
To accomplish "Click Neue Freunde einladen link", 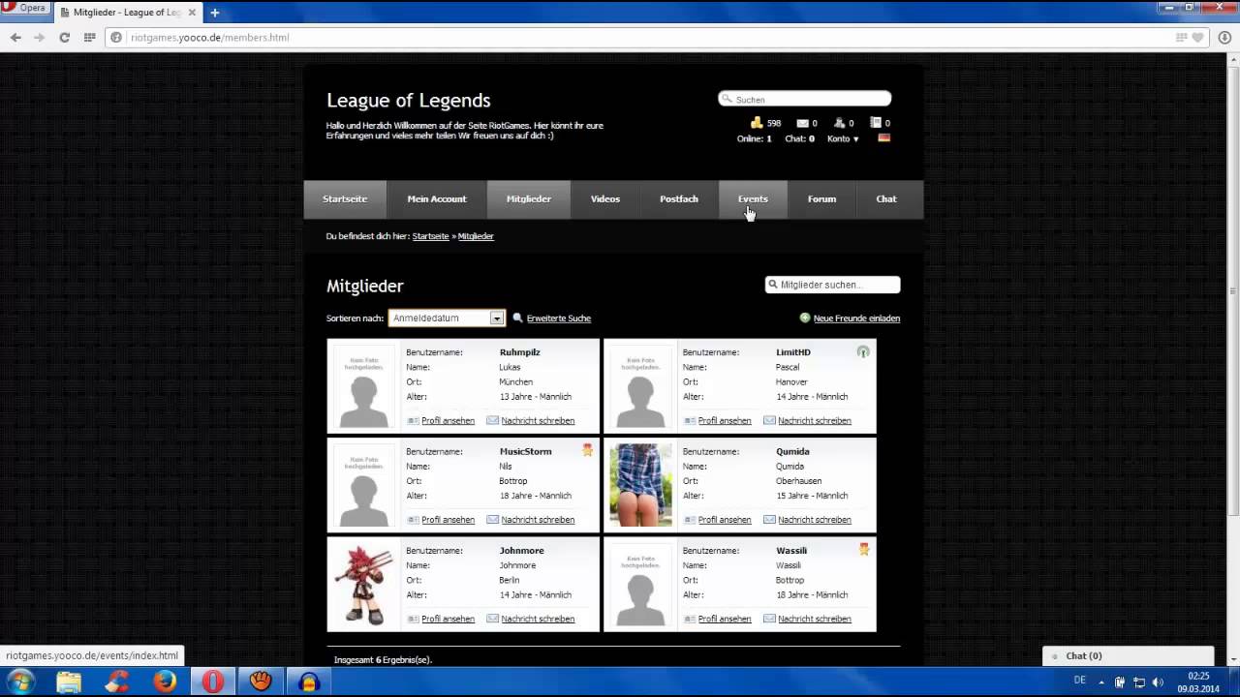I will [x=856, y=318].
